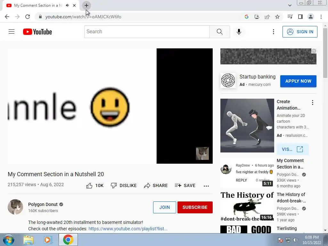Click JOIN channel button
The height and width of the screenshot is (246, 328).
pos(164,207)
